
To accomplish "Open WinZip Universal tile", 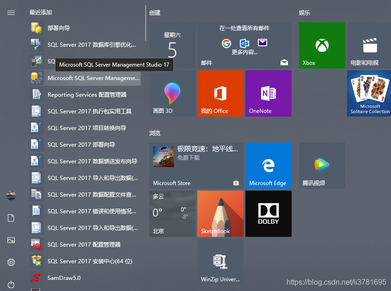I will 220,262.
